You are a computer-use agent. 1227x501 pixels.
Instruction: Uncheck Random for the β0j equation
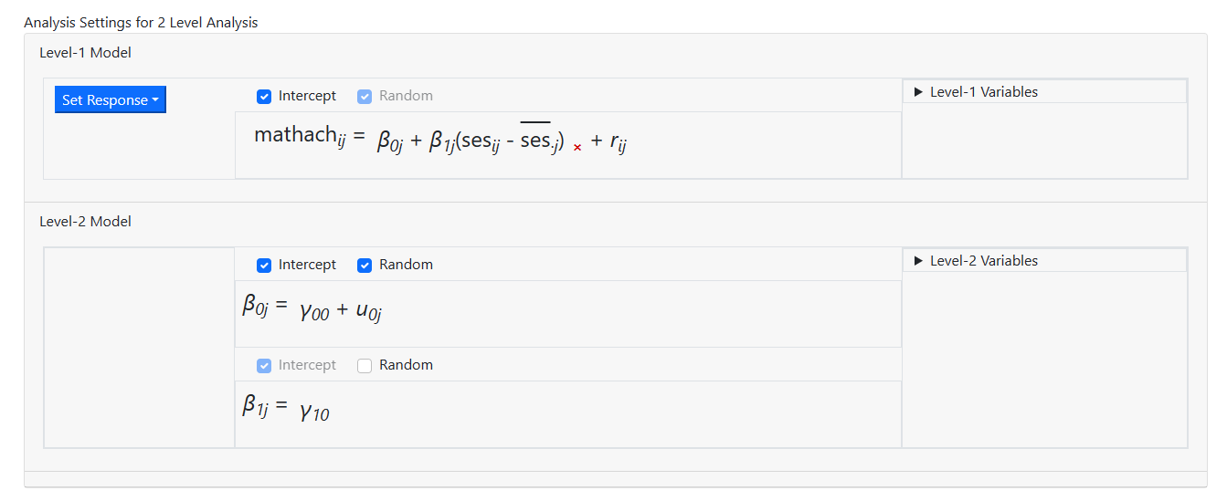tap(365, 265)
